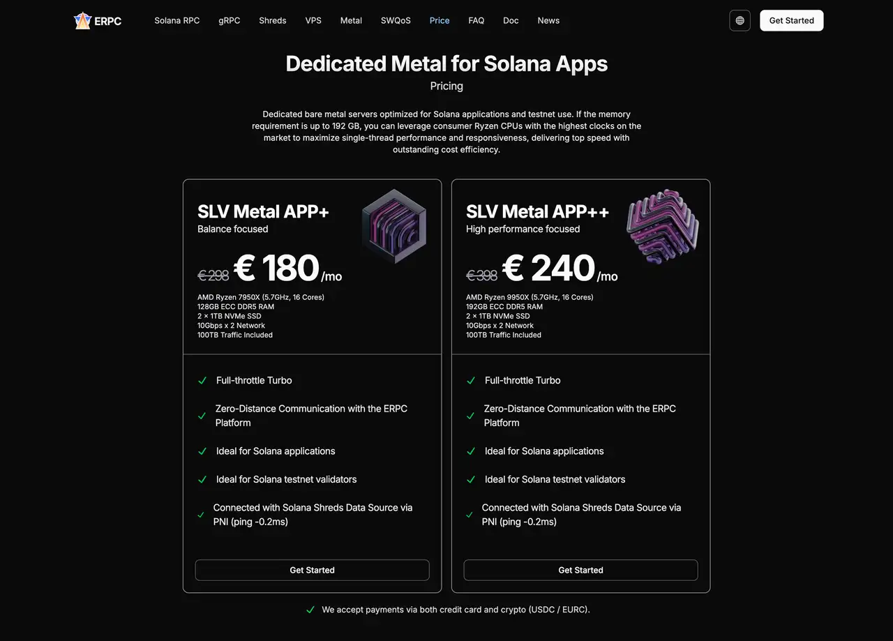
Task: Click the ERPC logo
Action: [x=96, y=21]
